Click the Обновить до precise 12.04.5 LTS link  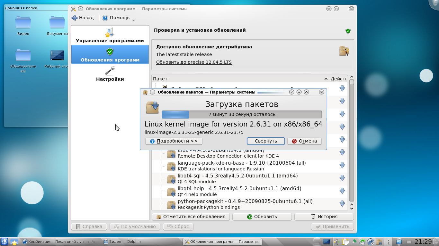[194, 62]
